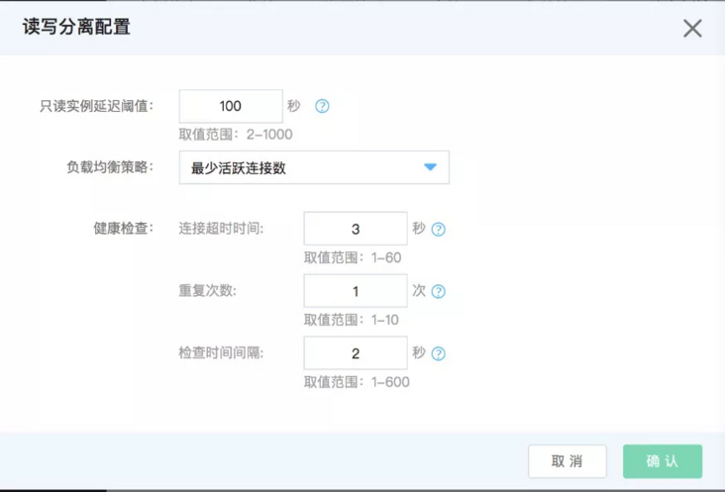Click the 重复次数 label
Screen dimensions: 725x492
pos(208,291)
